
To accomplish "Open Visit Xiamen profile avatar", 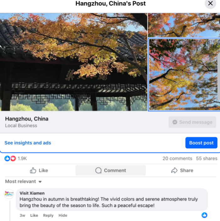I will tap(9, 194).
